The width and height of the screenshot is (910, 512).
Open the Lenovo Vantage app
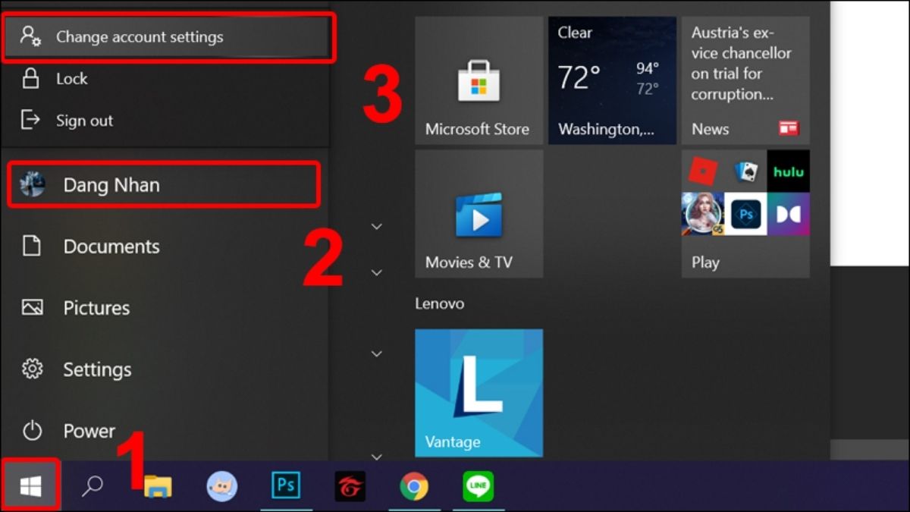coord(479,392)
